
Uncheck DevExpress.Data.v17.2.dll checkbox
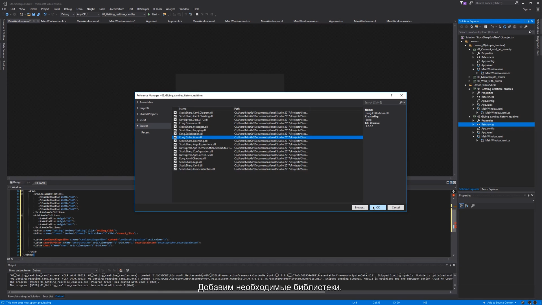[175, 120]
